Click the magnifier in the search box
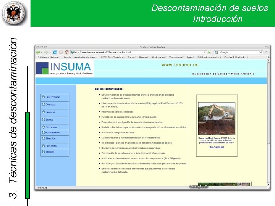 tap(260, 52)
